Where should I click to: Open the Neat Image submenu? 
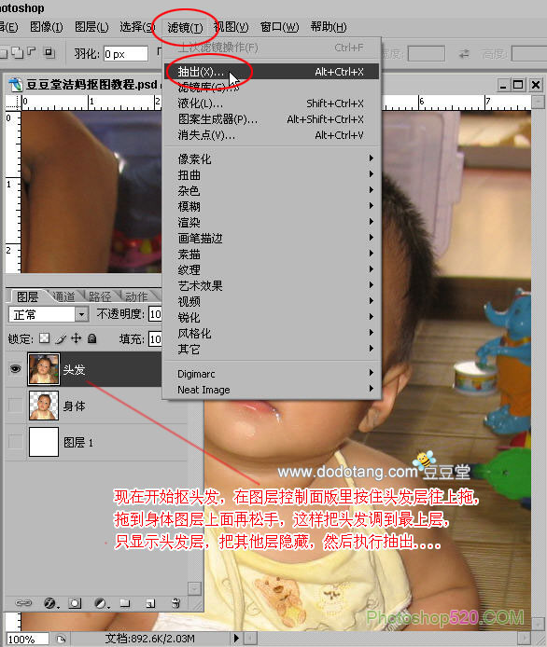coord(271,390)
